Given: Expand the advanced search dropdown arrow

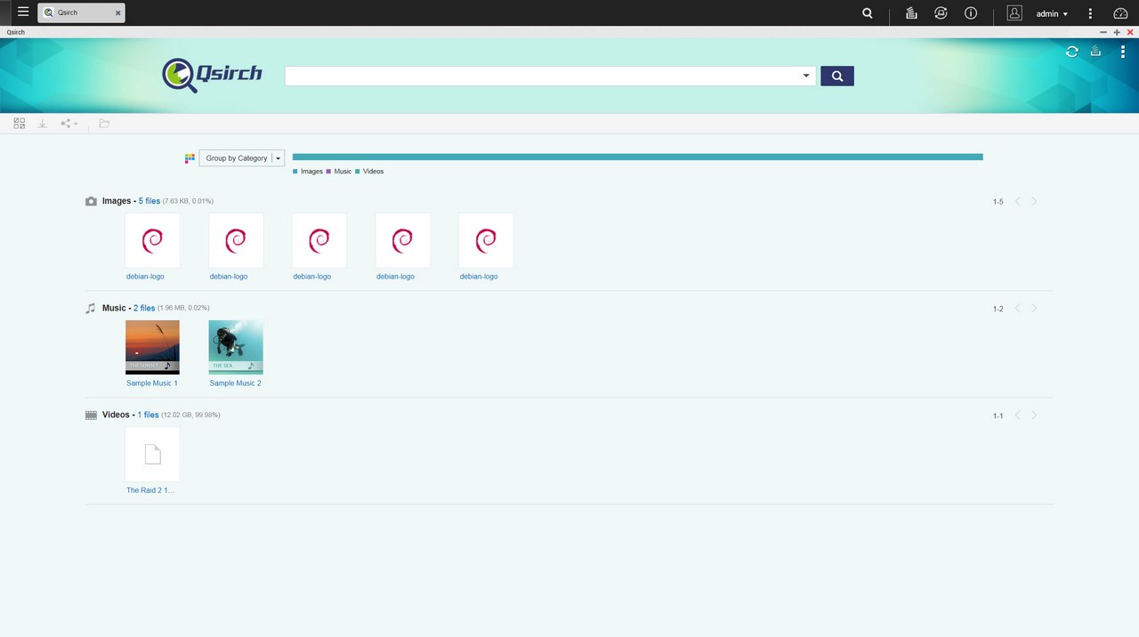Looking at the screenshot, I should [806, 76].
